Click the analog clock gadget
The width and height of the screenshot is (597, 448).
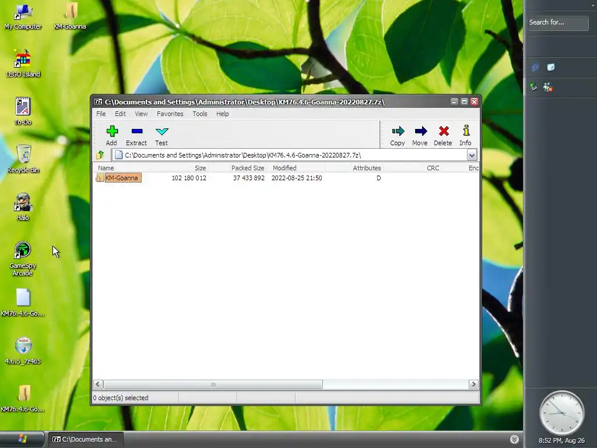tap(561, 412)
